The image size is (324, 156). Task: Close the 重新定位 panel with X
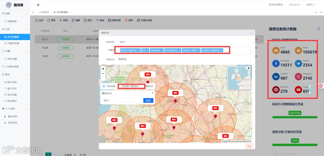152,93
